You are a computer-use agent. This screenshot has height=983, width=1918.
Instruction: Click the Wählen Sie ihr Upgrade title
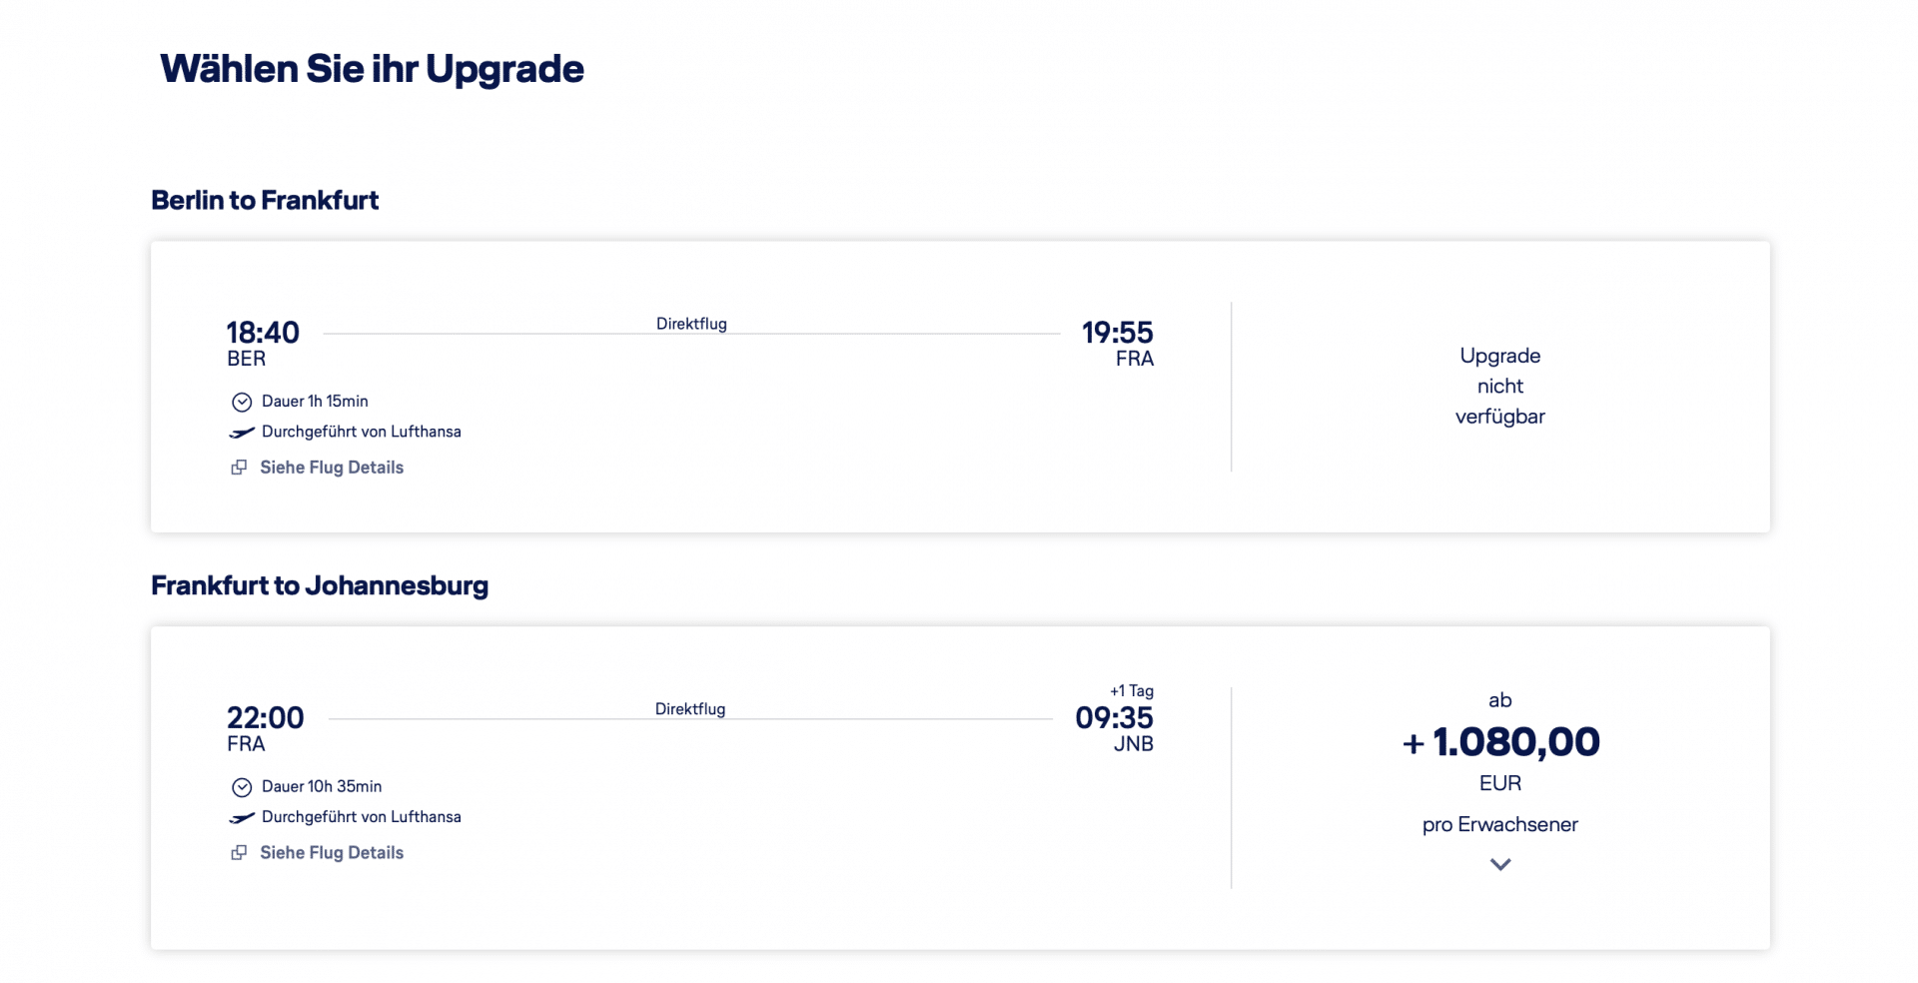(x=371, y=68)
